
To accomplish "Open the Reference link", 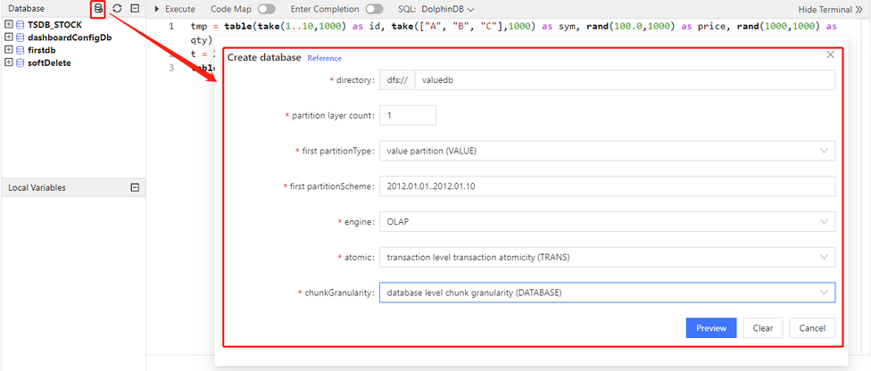I will click(324, 58).
